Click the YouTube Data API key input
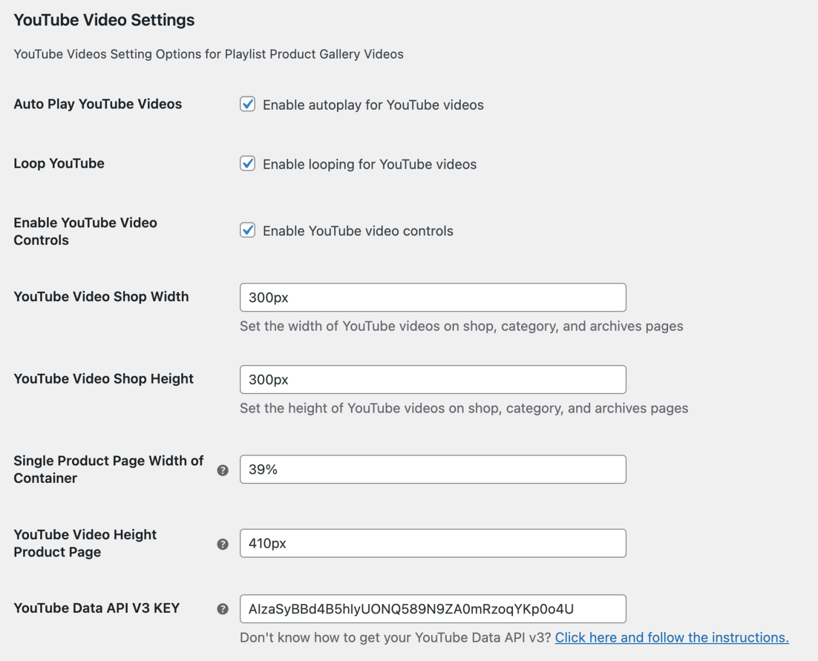The width and height of the screenshot is (818, 661). [x=432, y=609]
